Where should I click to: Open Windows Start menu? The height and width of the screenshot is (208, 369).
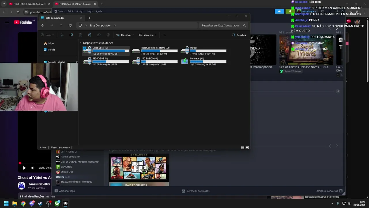coord(6,203)
